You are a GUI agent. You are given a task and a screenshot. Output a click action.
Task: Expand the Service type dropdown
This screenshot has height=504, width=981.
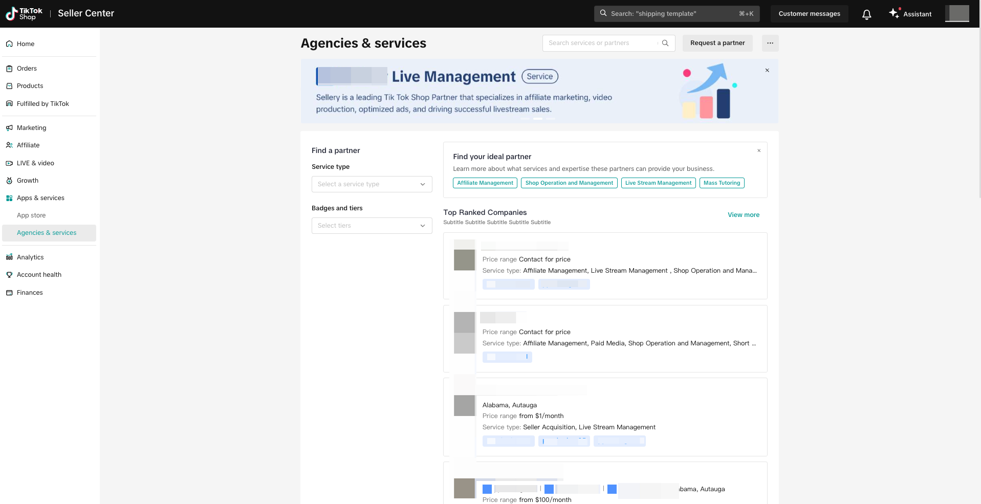[372, 184]
